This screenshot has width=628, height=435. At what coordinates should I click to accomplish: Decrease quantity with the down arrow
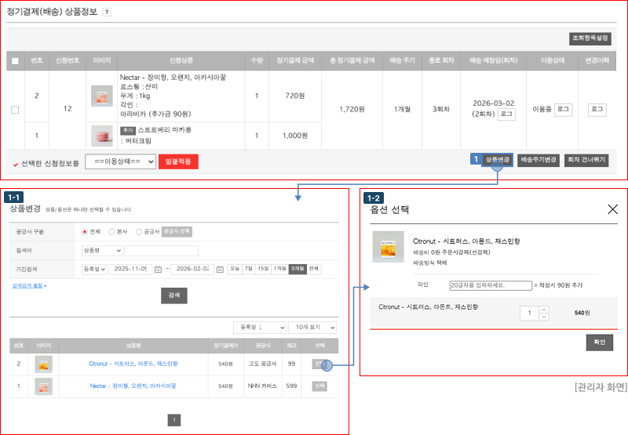(x=543, y=317)
